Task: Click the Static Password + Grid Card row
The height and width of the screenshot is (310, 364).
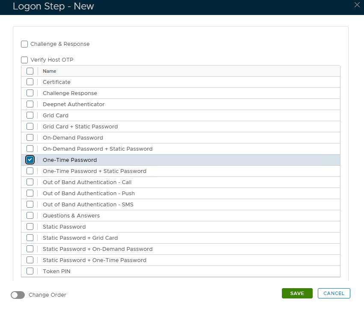Action: (80, 238)
